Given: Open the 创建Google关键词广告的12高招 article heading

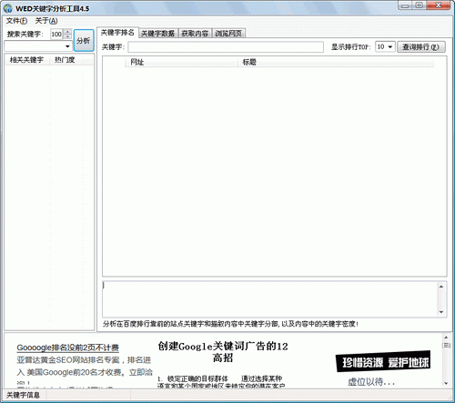Looking at the screenshot, I should click(x=223, y=352).
